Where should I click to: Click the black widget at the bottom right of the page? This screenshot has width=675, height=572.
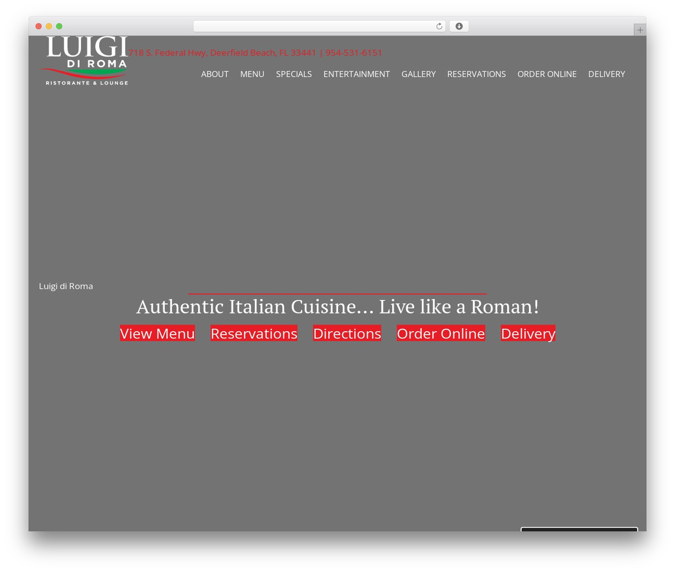point(579,529)
